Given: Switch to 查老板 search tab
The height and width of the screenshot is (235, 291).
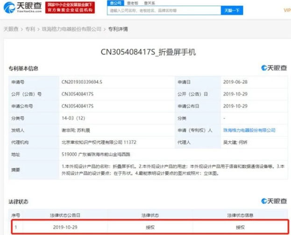Looking at the screenshot, I should 133,3.
